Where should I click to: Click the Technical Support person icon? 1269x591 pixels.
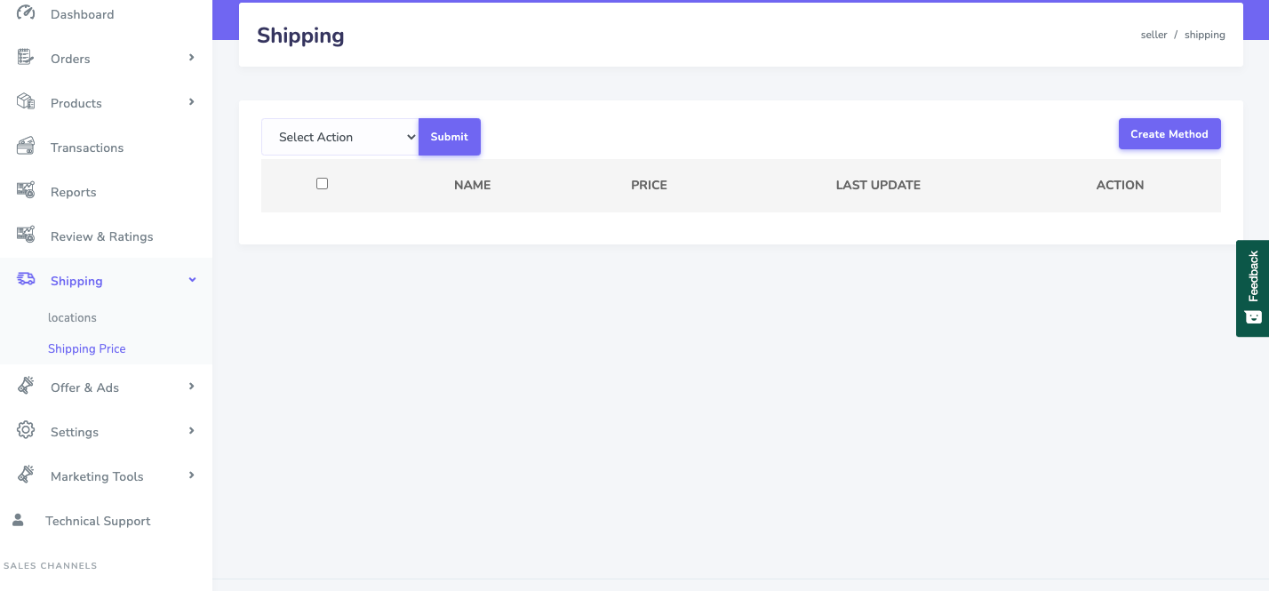(x=18, y=520)
